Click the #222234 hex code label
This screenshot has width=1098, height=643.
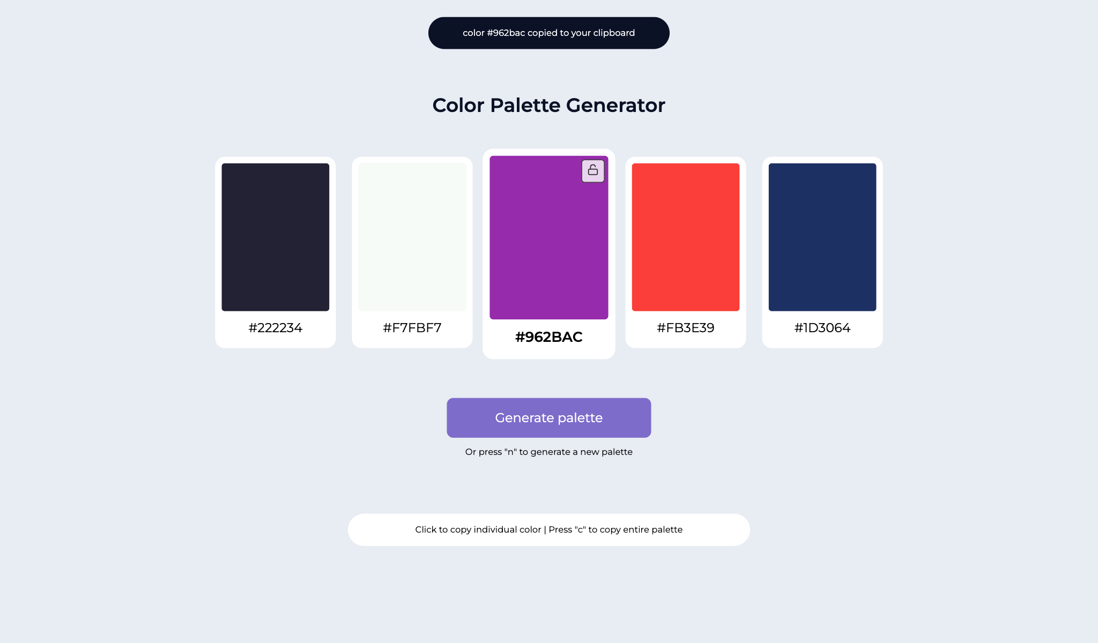pyautogui.click(x=275, y=327)
